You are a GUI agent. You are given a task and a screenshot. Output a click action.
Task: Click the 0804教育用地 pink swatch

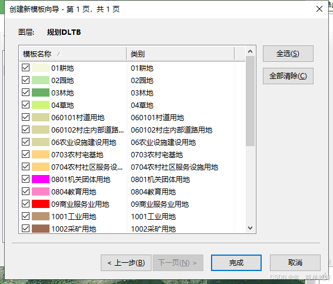click(x=41, y=191)
